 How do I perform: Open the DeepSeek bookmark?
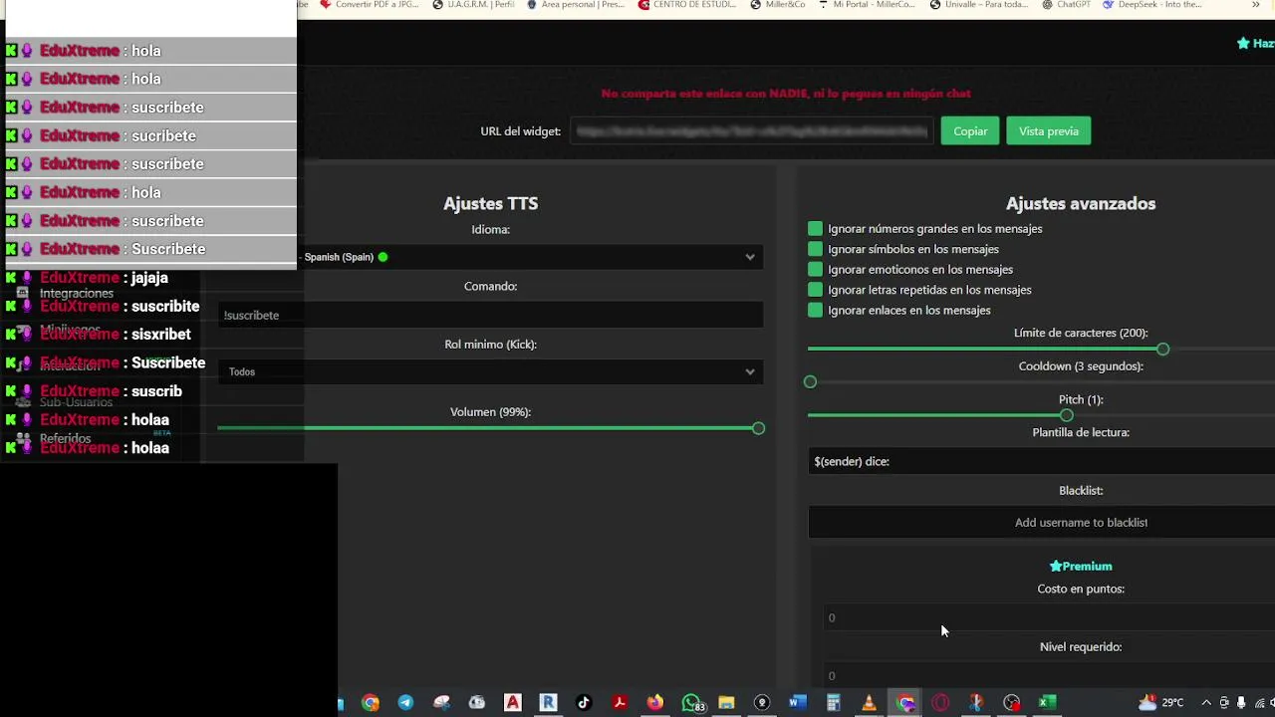tap(1152, 5)
